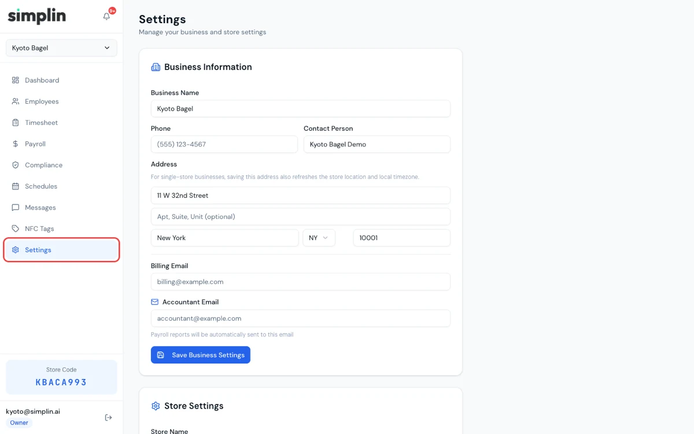Image resolution: width=694 pixels, height=434 pixels.
Task: Select Settings in sidebar
Action: pyautogui.click(x=61, y=250)
